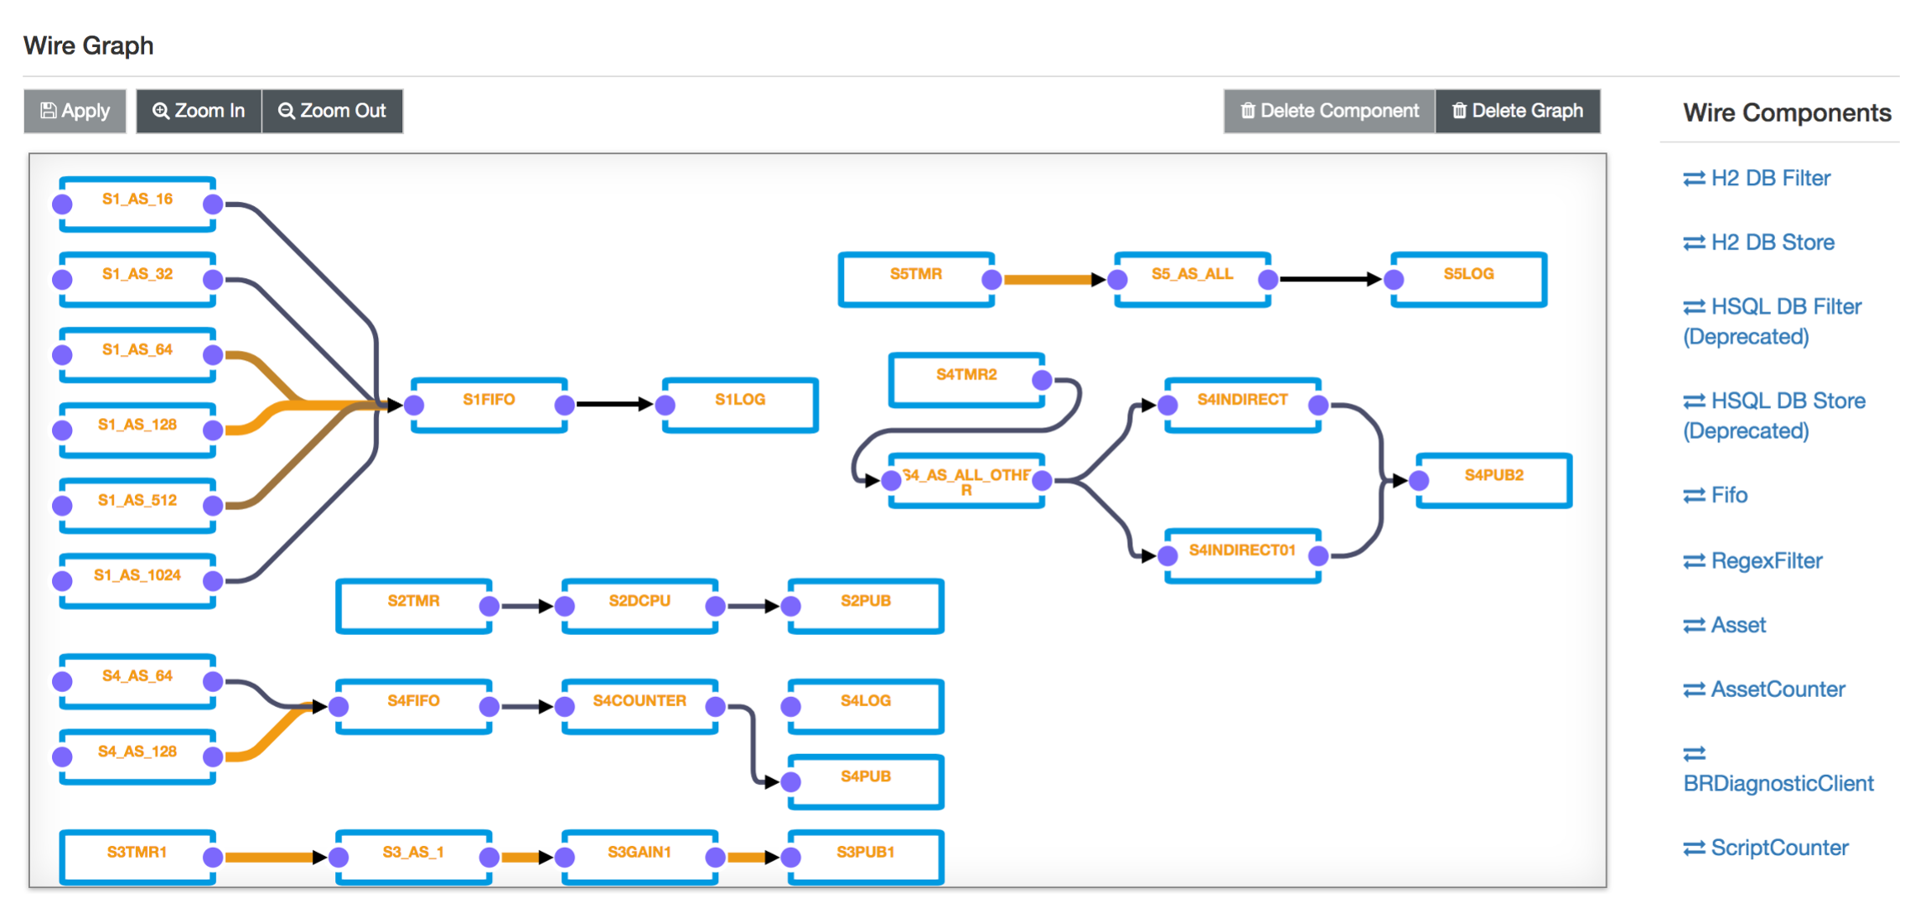Add an H2 DB Store component
This screenshot has width=1905, height=898.
pos(1758,242)
